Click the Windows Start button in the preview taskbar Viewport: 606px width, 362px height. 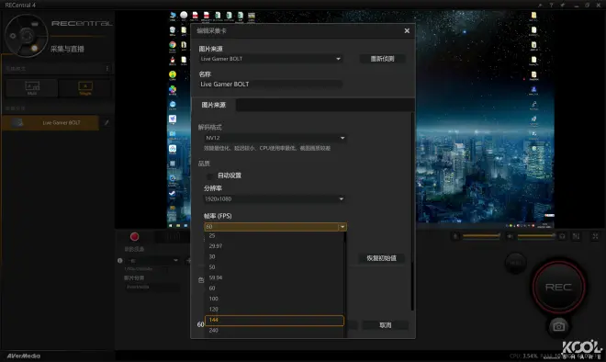(170, 225)
